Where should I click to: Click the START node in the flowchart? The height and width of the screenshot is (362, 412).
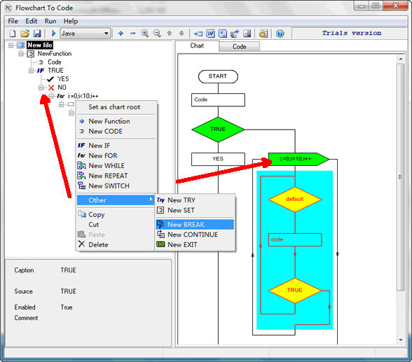(218, 76)
